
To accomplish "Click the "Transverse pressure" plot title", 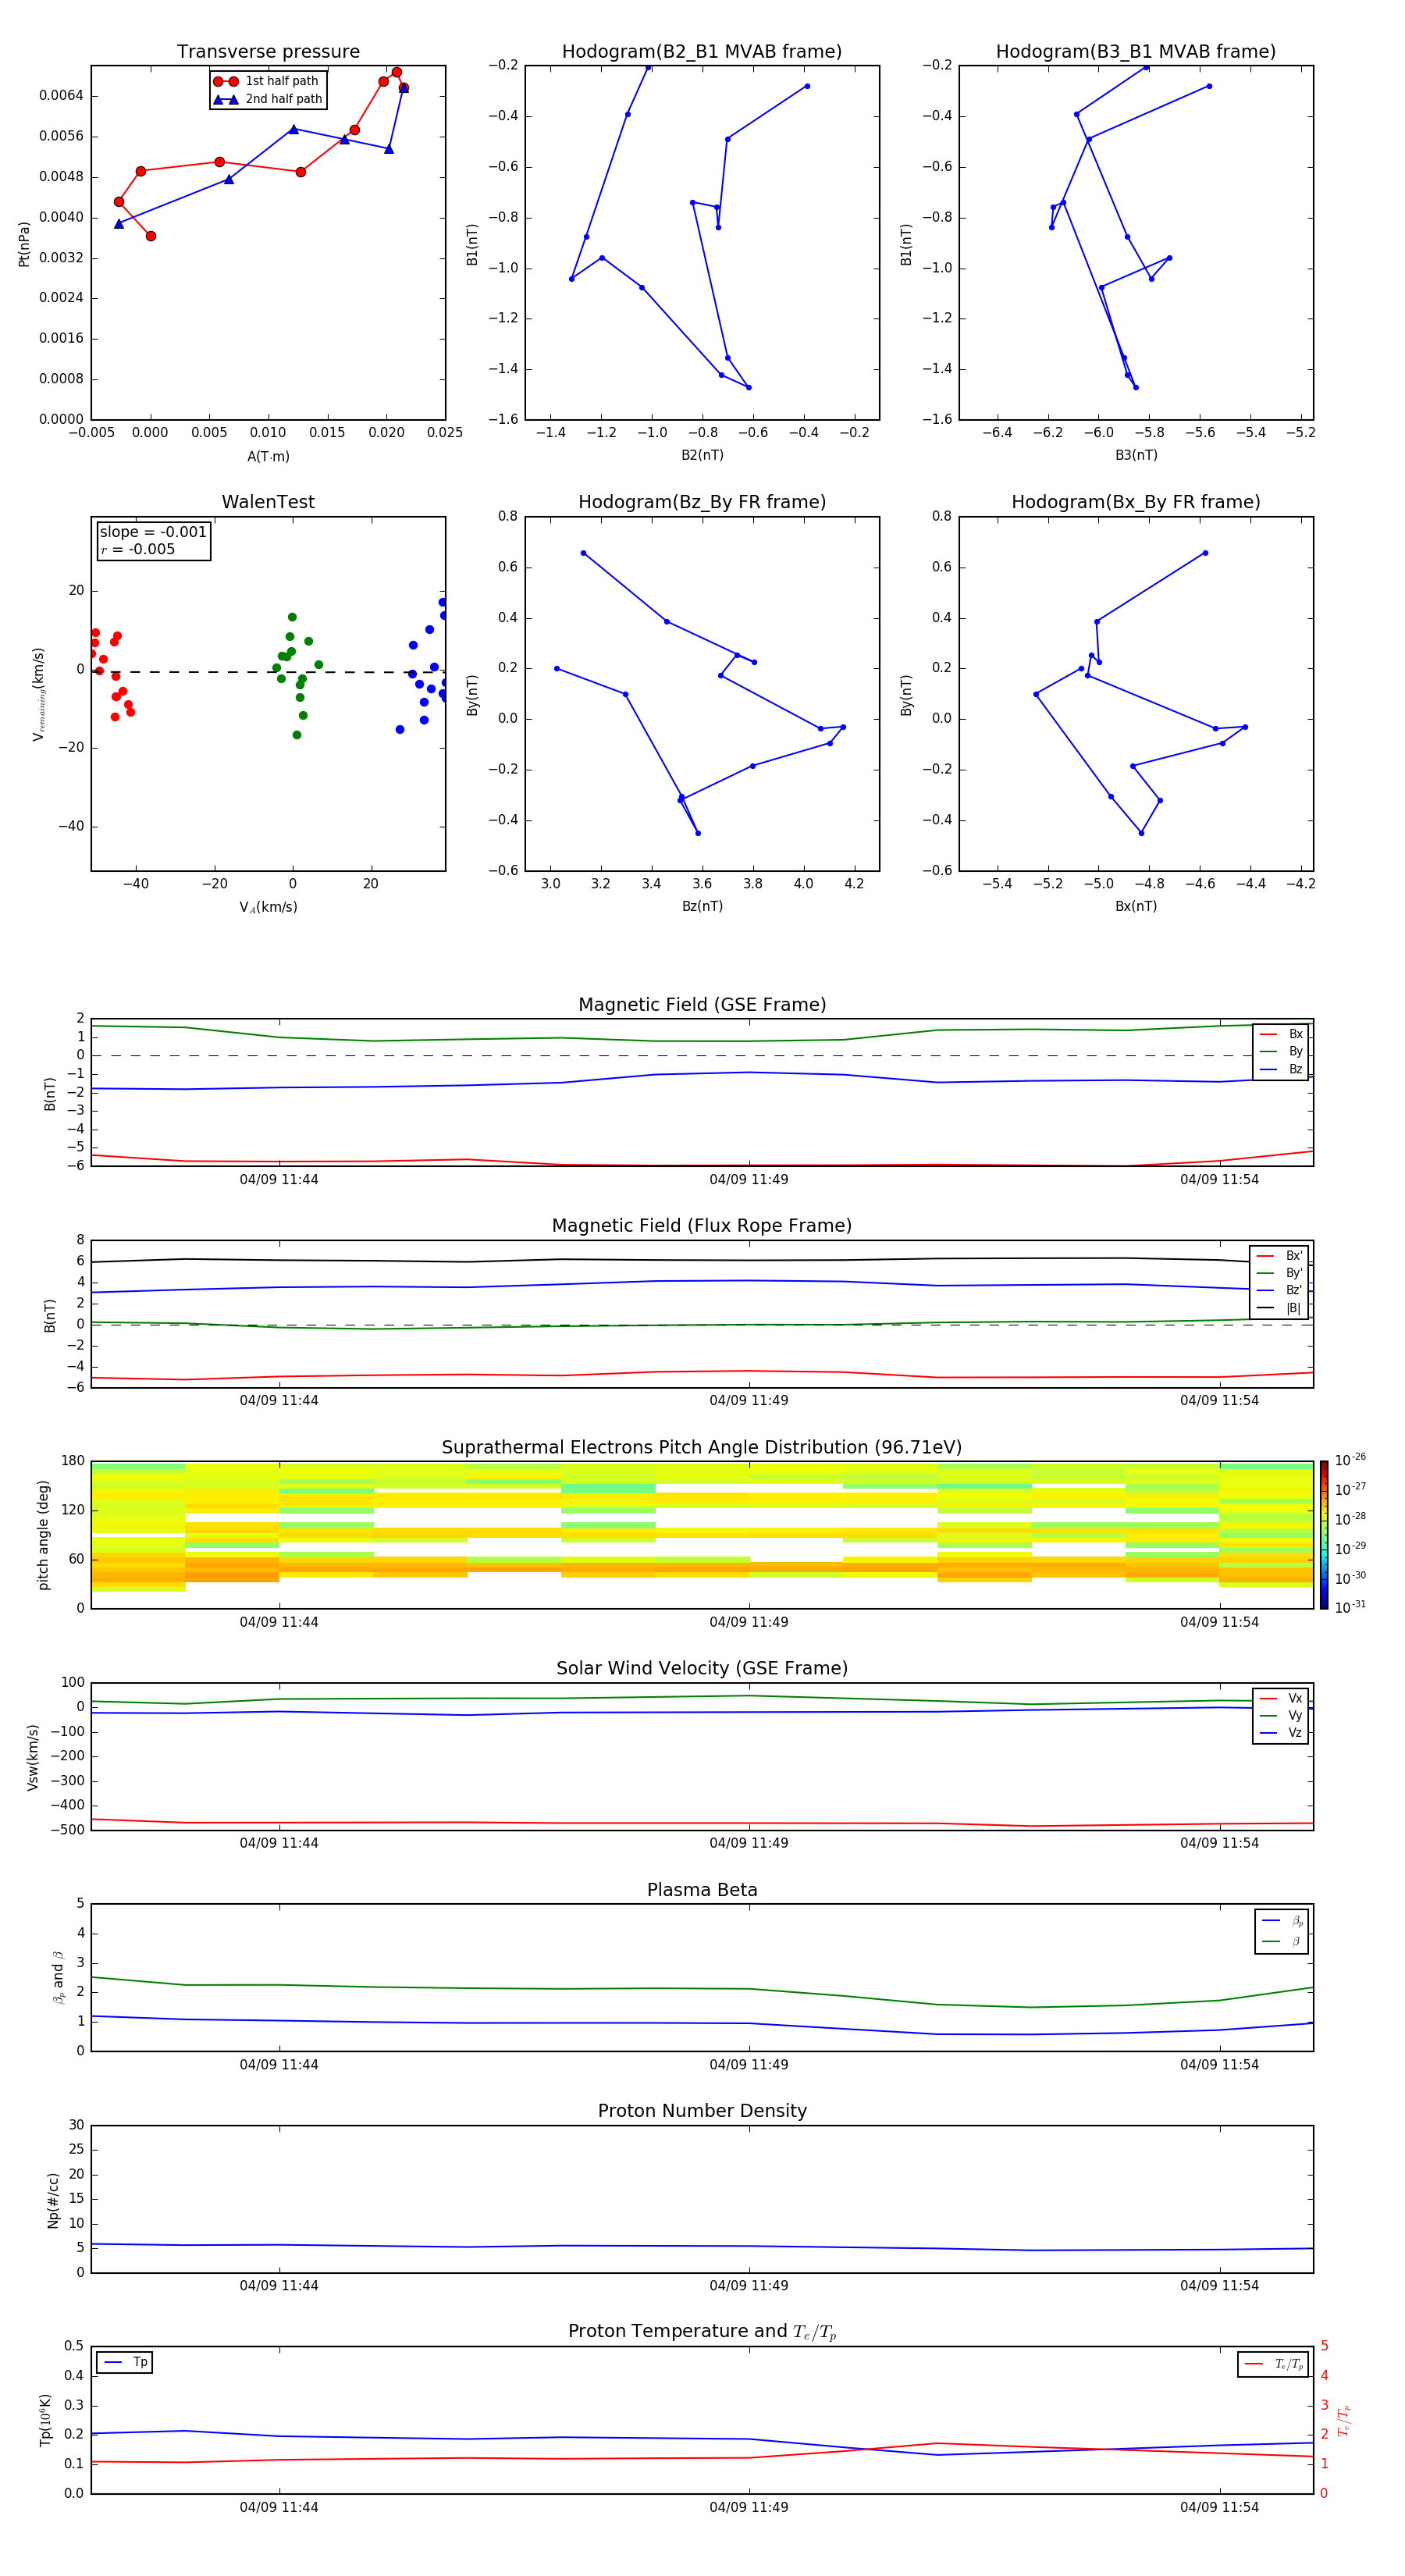I will (x=268, y=52).
